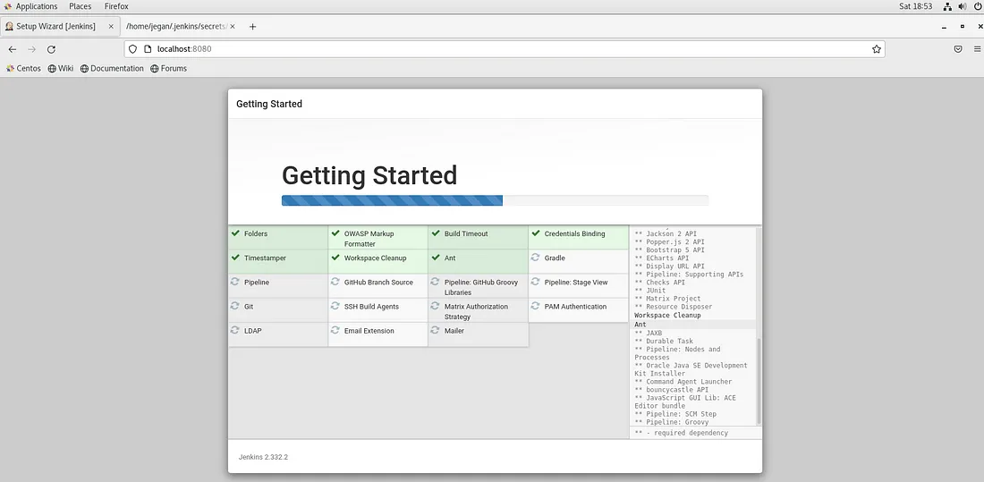Click the pending icon next to PAM Authentication
The height and width of the screenshot is (482, 984).
click(x=535, y=306)
